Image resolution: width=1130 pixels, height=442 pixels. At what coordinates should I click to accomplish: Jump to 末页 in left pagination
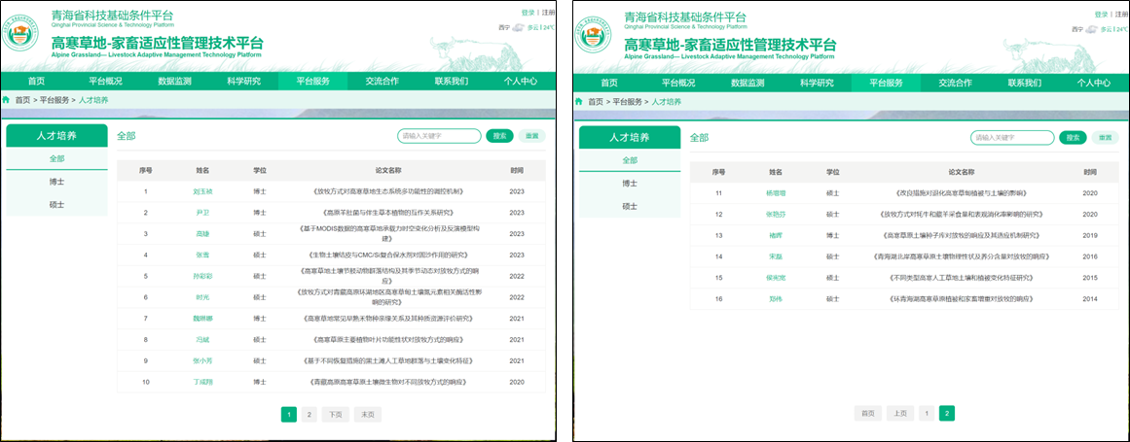tap(366, 414)
